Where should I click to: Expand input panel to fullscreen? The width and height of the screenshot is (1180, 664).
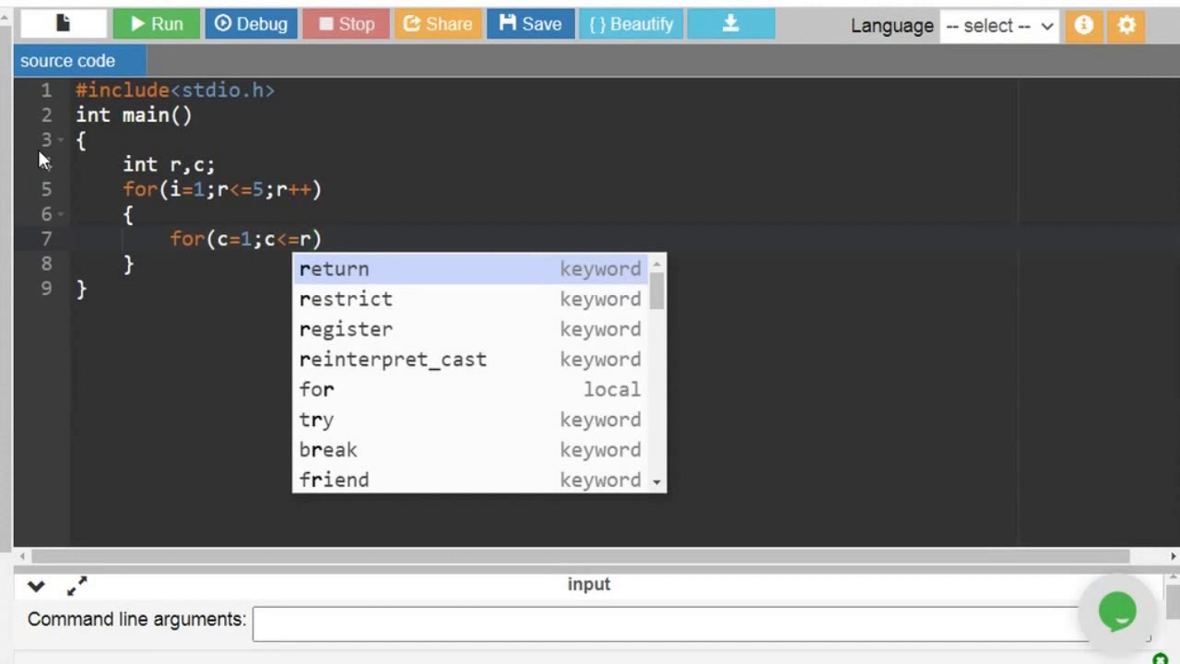(77, 586)
